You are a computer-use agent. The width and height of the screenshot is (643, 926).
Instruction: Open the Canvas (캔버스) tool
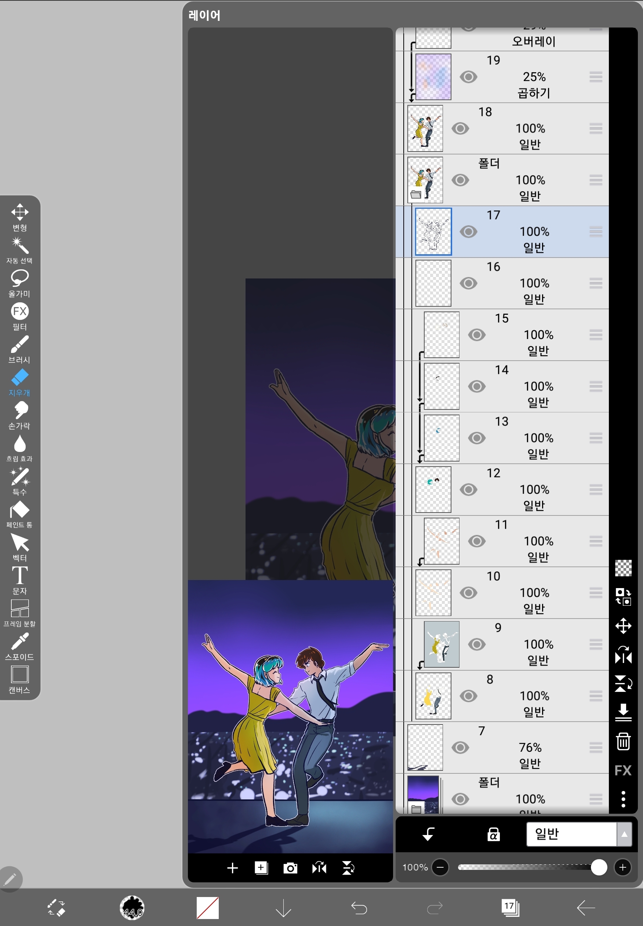click(19, 680)
